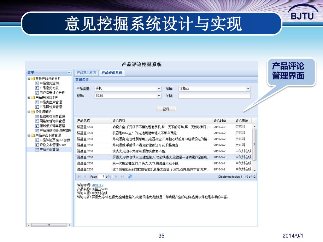Click the menu panel's horizontal scrollbar thumb
The image size is (323, 242).
tap(49, 225)
